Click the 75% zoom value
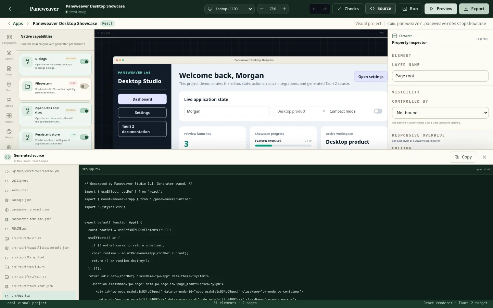 (273, 9)
